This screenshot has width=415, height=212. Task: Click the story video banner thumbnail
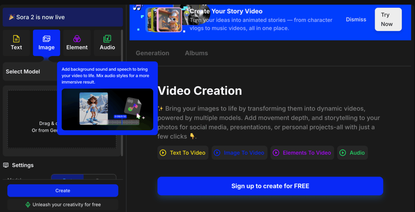164,20
